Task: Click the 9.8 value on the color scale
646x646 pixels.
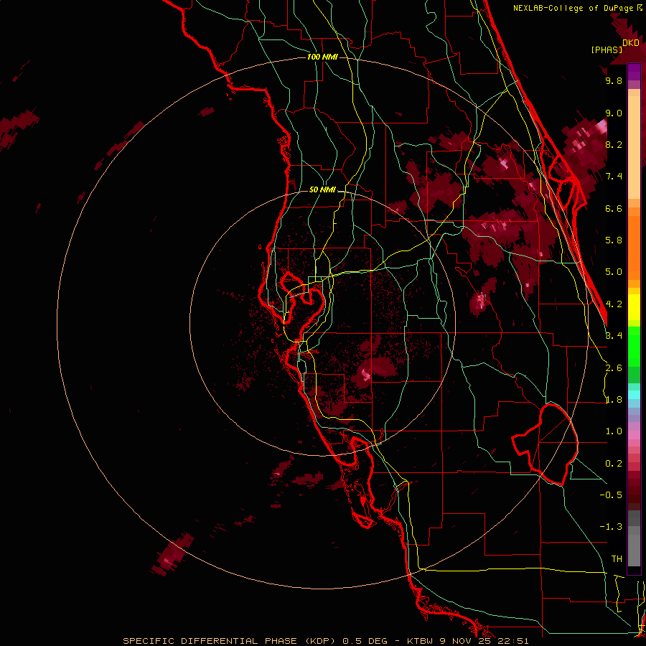Action: point(614,80)
